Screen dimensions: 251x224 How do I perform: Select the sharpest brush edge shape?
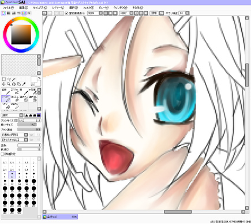tap(27, 115)
